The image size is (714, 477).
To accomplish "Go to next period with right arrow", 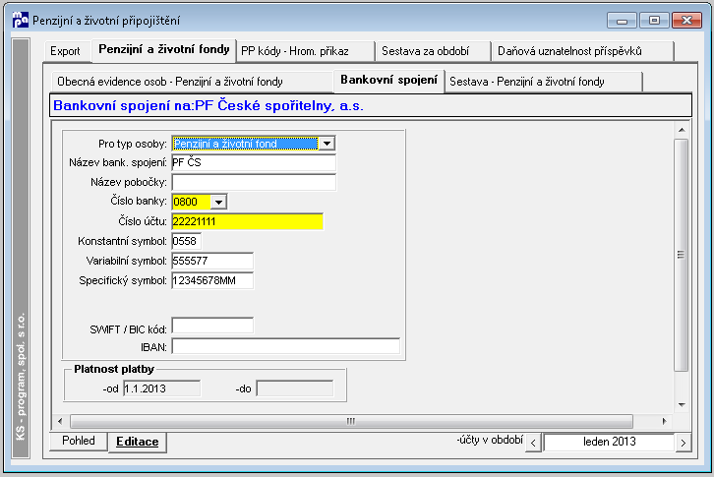I will (x=684, y=443).
